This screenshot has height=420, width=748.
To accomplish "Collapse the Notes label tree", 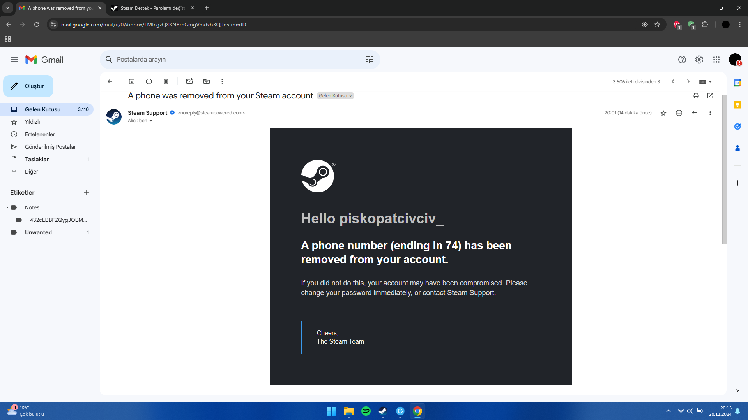I will (7, 207).
